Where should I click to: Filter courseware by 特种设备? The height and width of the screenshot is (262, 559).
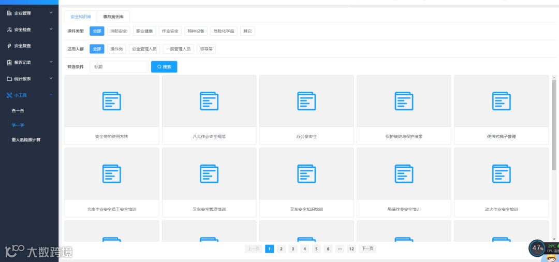tap(196, 31)
